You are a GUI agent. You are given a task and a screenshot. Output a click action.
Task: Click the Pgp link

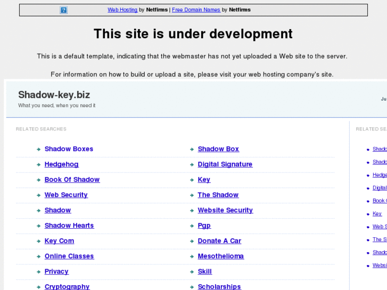[x=204, y=225]
